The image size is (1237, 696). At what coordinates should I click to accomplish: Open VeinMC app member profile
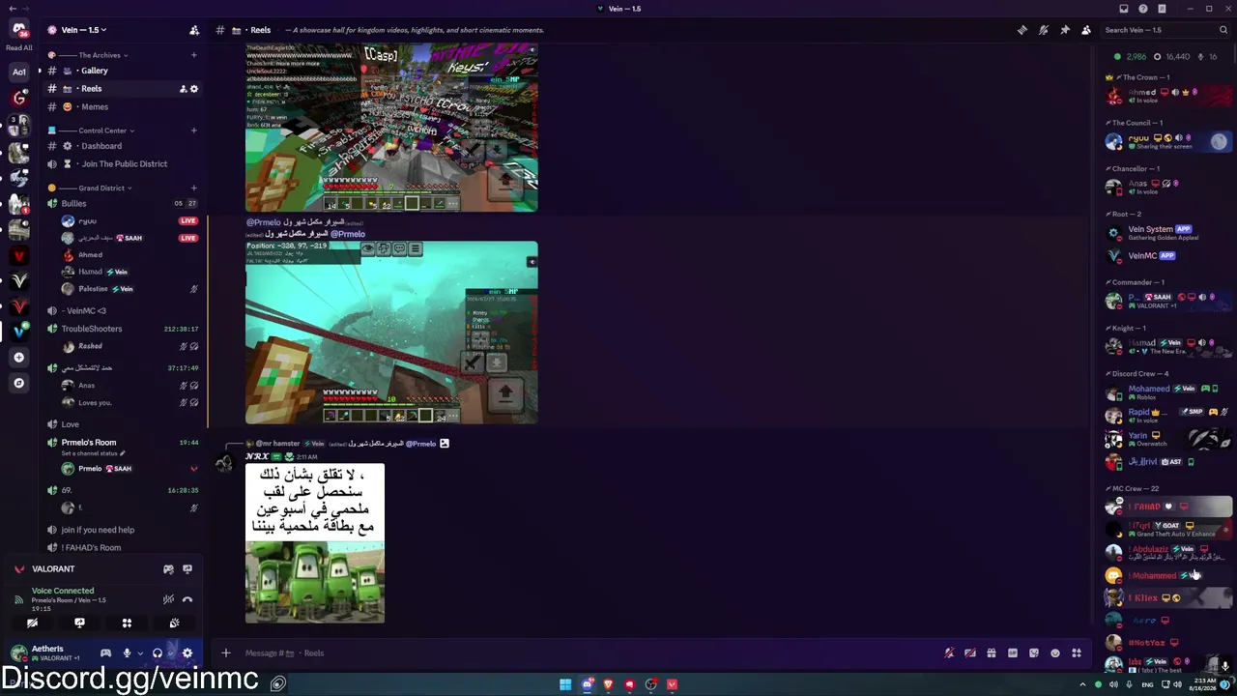point(1169,256)
